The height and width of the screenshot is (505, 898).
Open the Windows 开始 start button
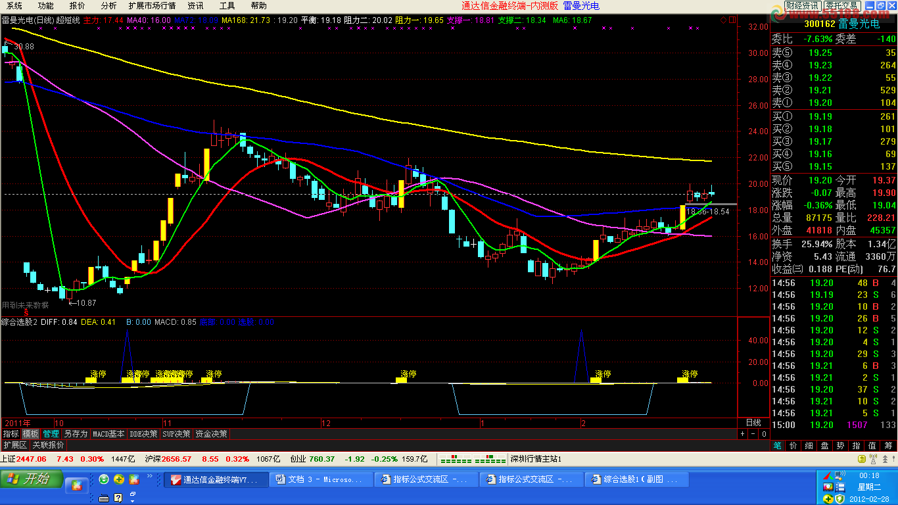(x=31, y=479)
